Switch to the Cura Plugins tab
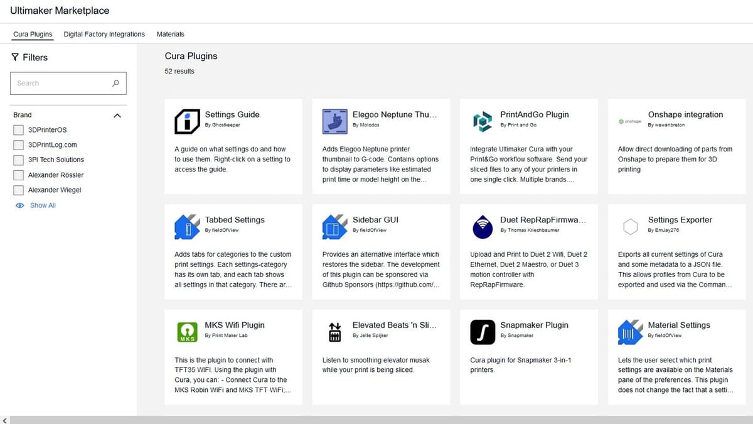The width and height of the screenshot is (753, 424). 33,34
